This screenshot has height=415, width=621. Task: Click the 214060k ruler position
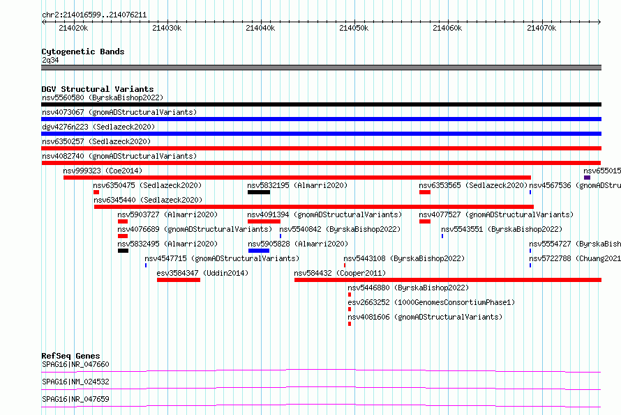447,28
